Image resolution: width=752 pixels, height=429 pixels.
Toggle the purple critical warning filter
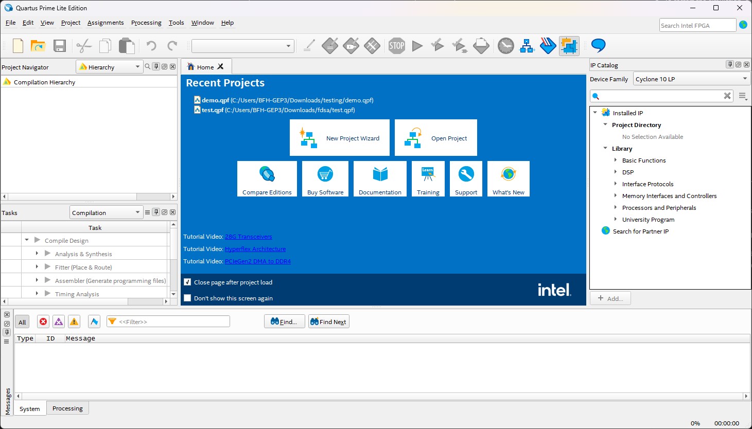click(59, 321)
